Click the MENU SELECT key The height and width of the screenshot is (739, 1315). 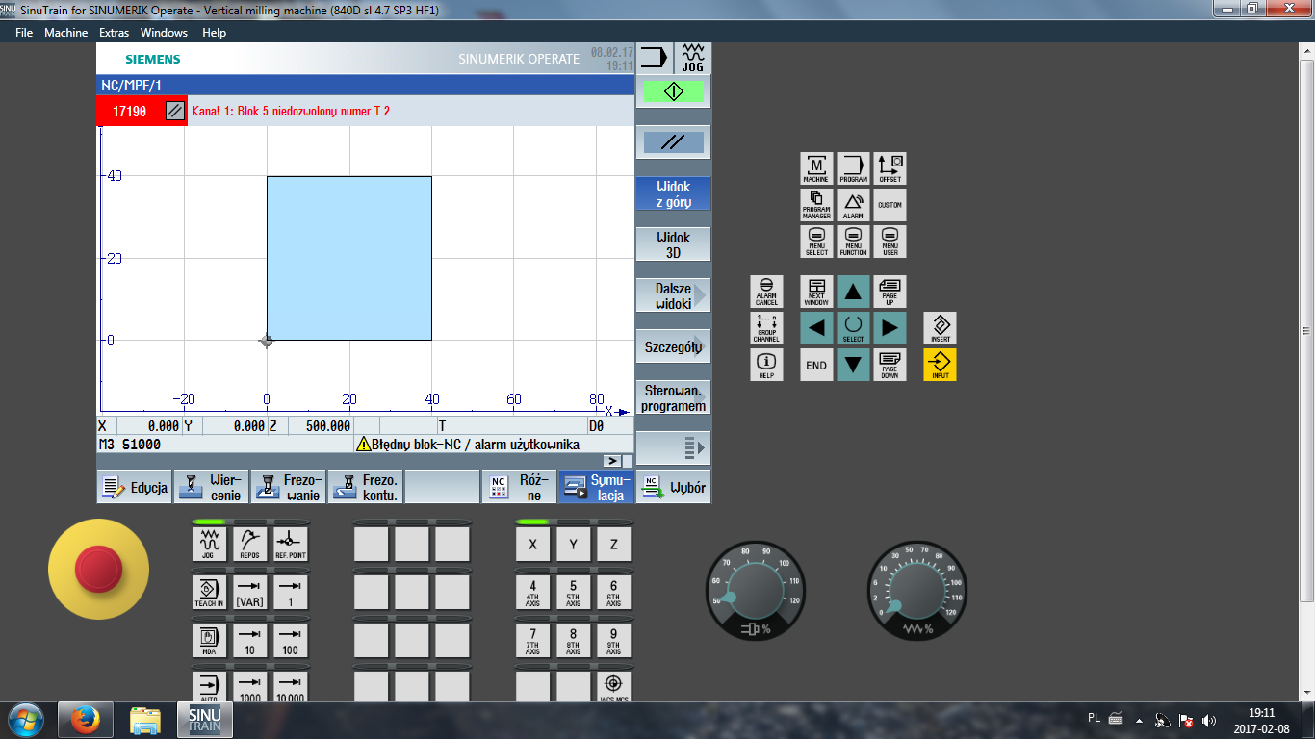coord(816,242)
